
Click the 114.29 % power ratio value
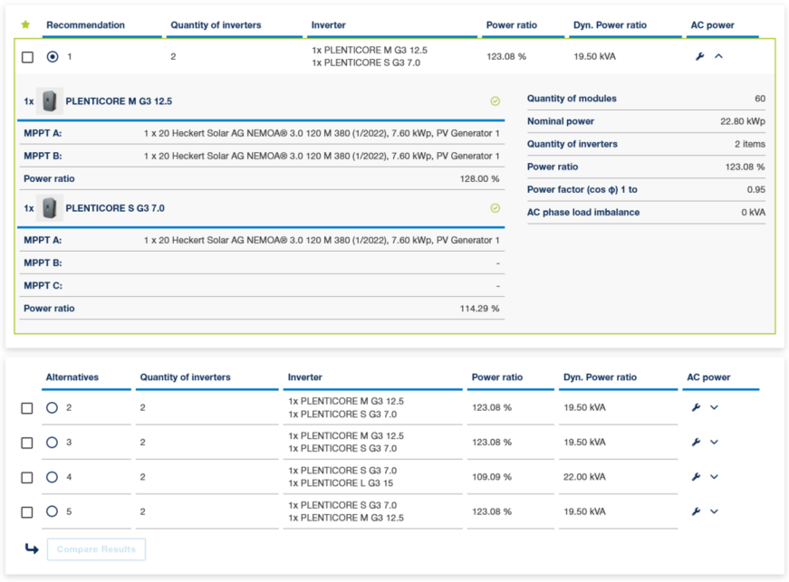click(479, 308)
